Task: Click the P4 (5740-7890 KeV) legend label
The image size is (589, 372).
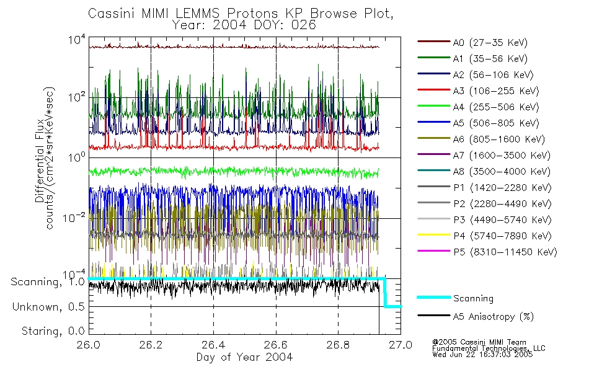Action: point(502,236)
